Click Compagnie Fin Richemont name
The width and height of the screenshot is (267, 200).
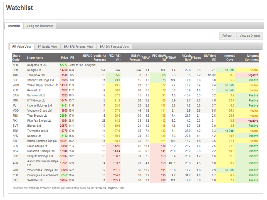(43, 175)
